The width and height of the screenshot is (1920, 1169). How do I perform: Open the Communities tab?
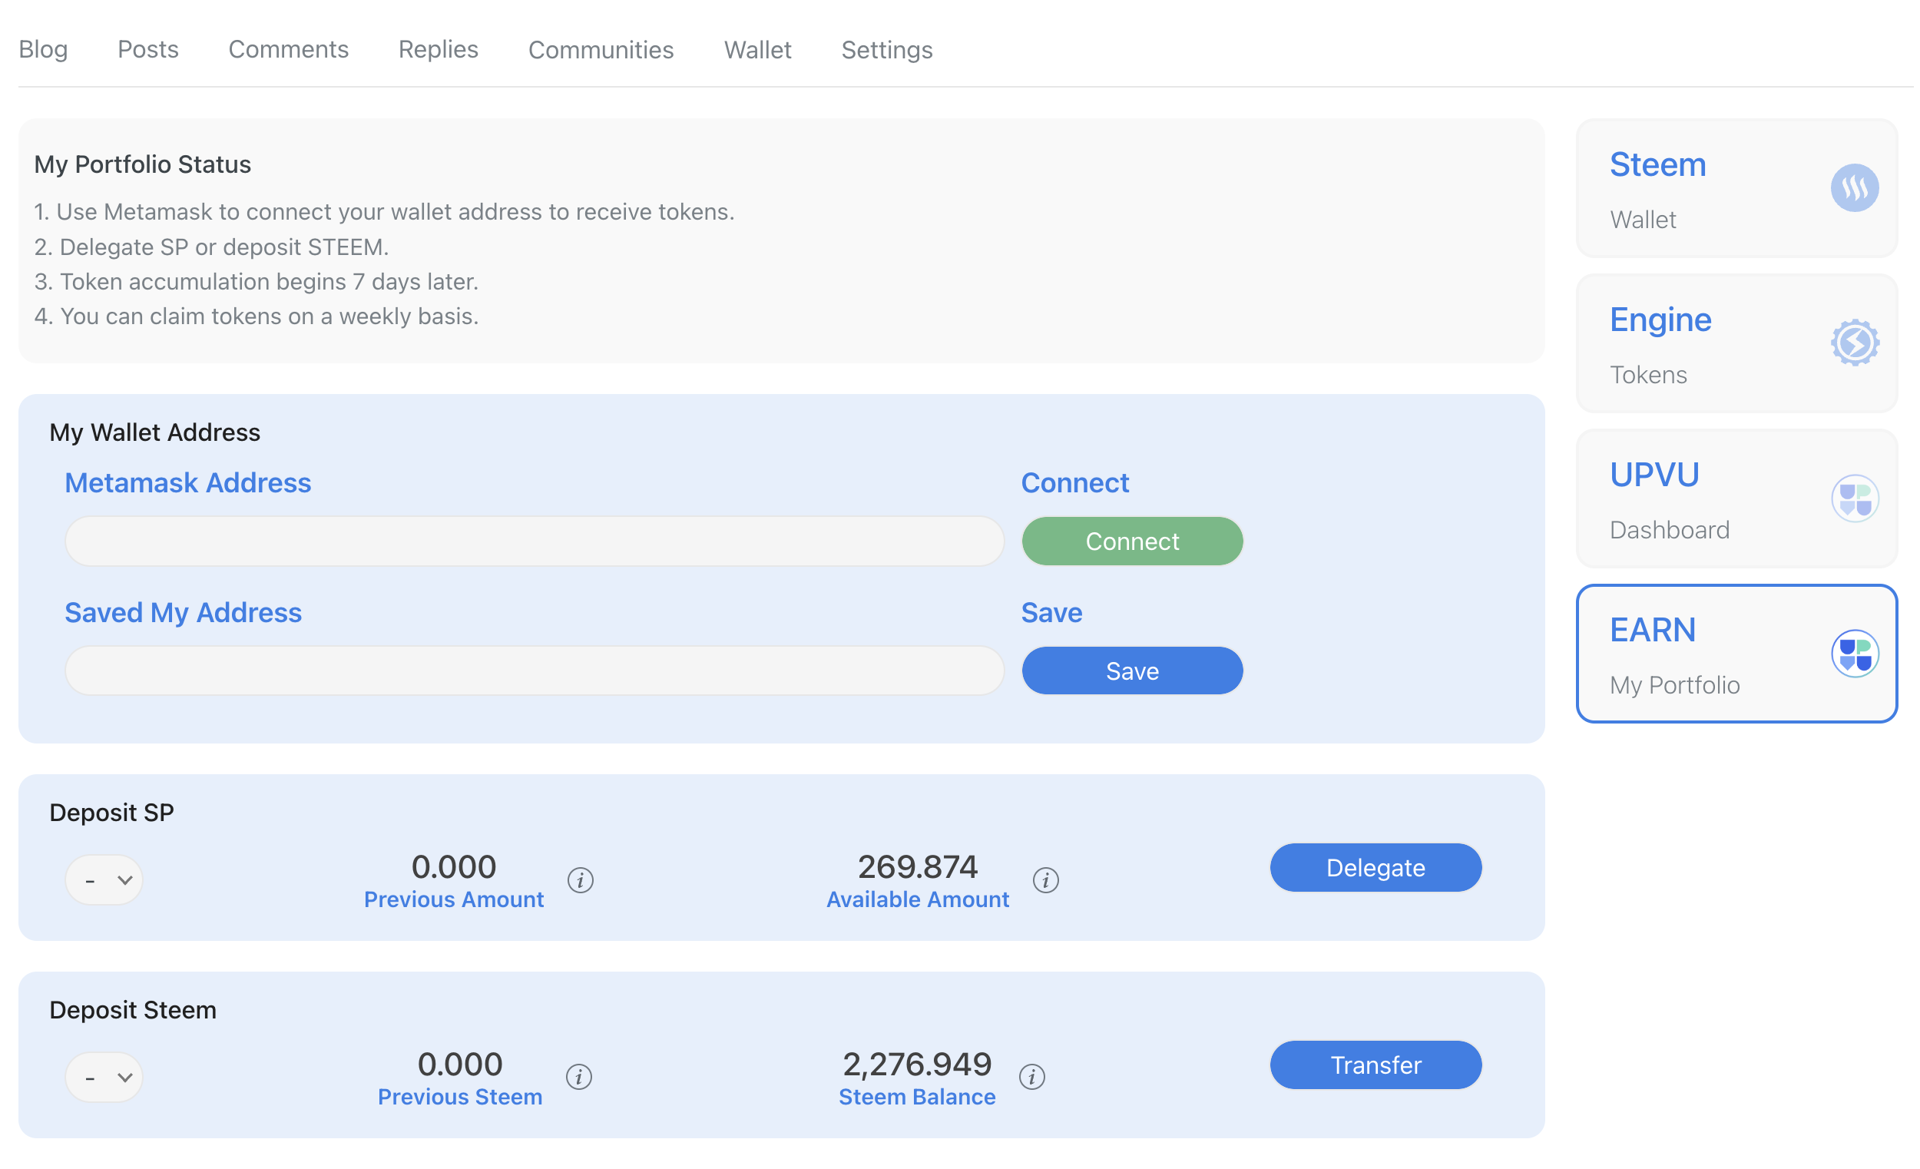coord(600,50)
